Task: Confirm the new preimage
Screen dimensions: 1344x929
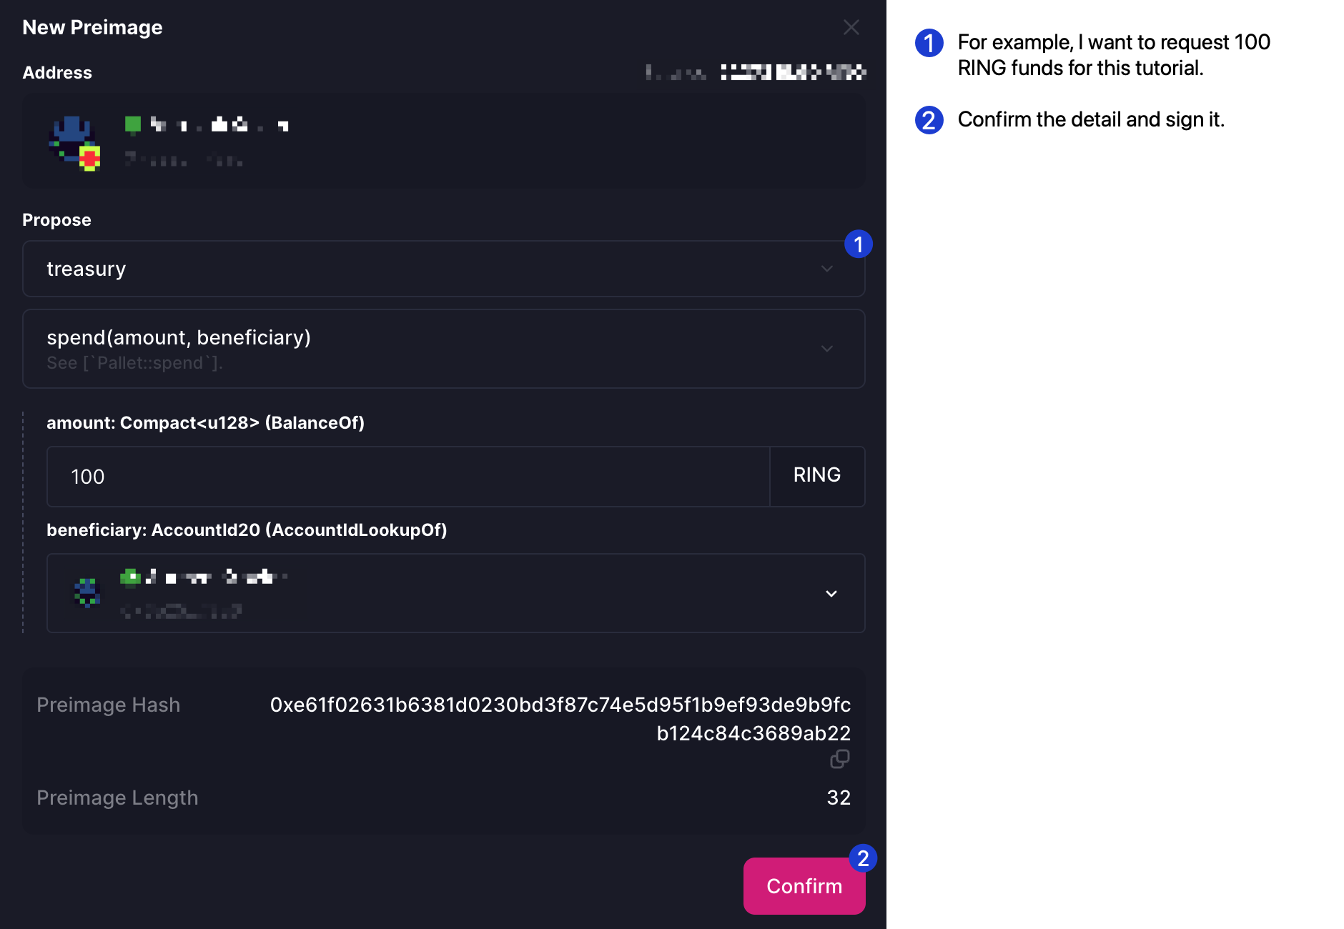Action: click(804, 886)
